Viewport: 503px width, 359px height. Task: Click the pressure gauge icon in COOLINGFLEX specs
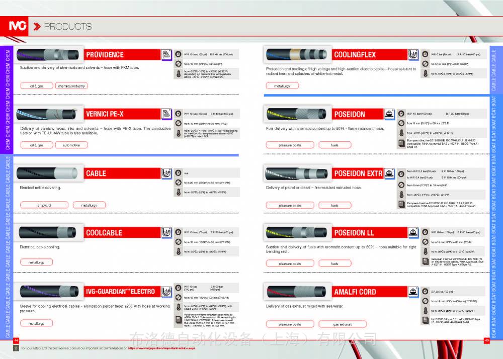(x=425, y=54)
